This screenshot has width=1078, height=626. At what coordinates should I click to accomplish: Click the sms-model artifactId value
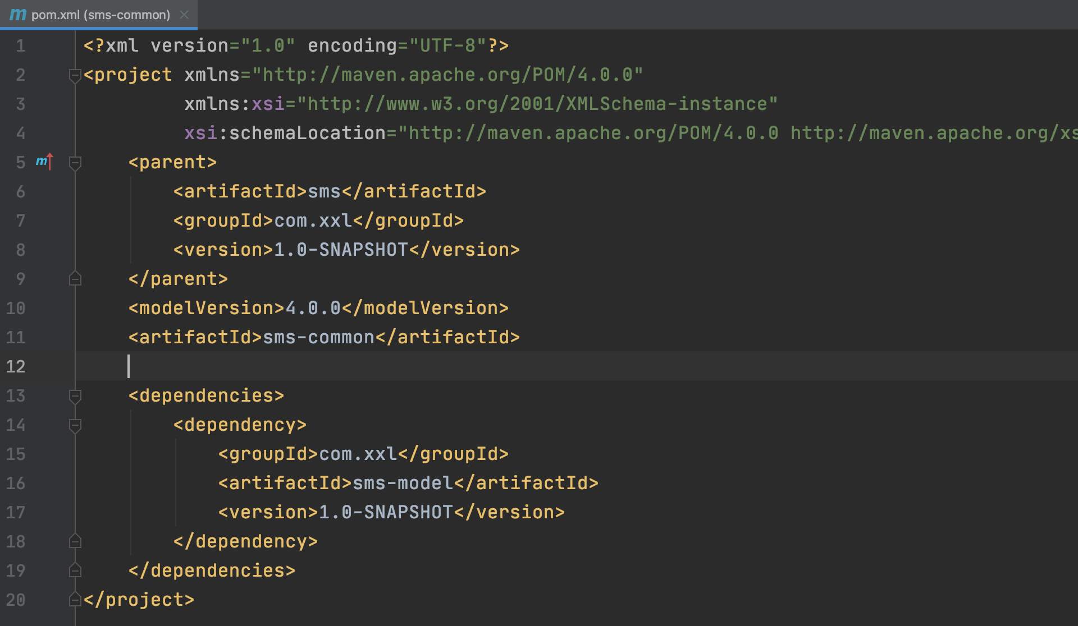click(403, 483)
